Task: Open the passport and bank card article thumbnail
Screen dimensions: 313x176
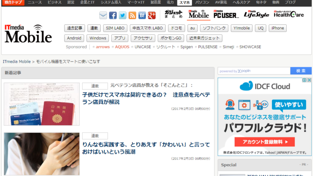Action: pyautogui.click(x=42, y=104)
